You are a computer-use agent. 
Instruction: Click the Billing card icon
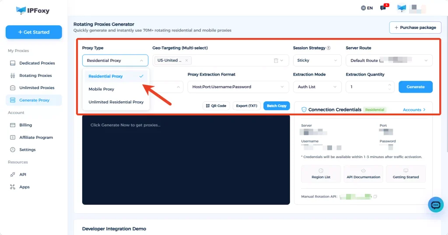(x=13, y=125)
